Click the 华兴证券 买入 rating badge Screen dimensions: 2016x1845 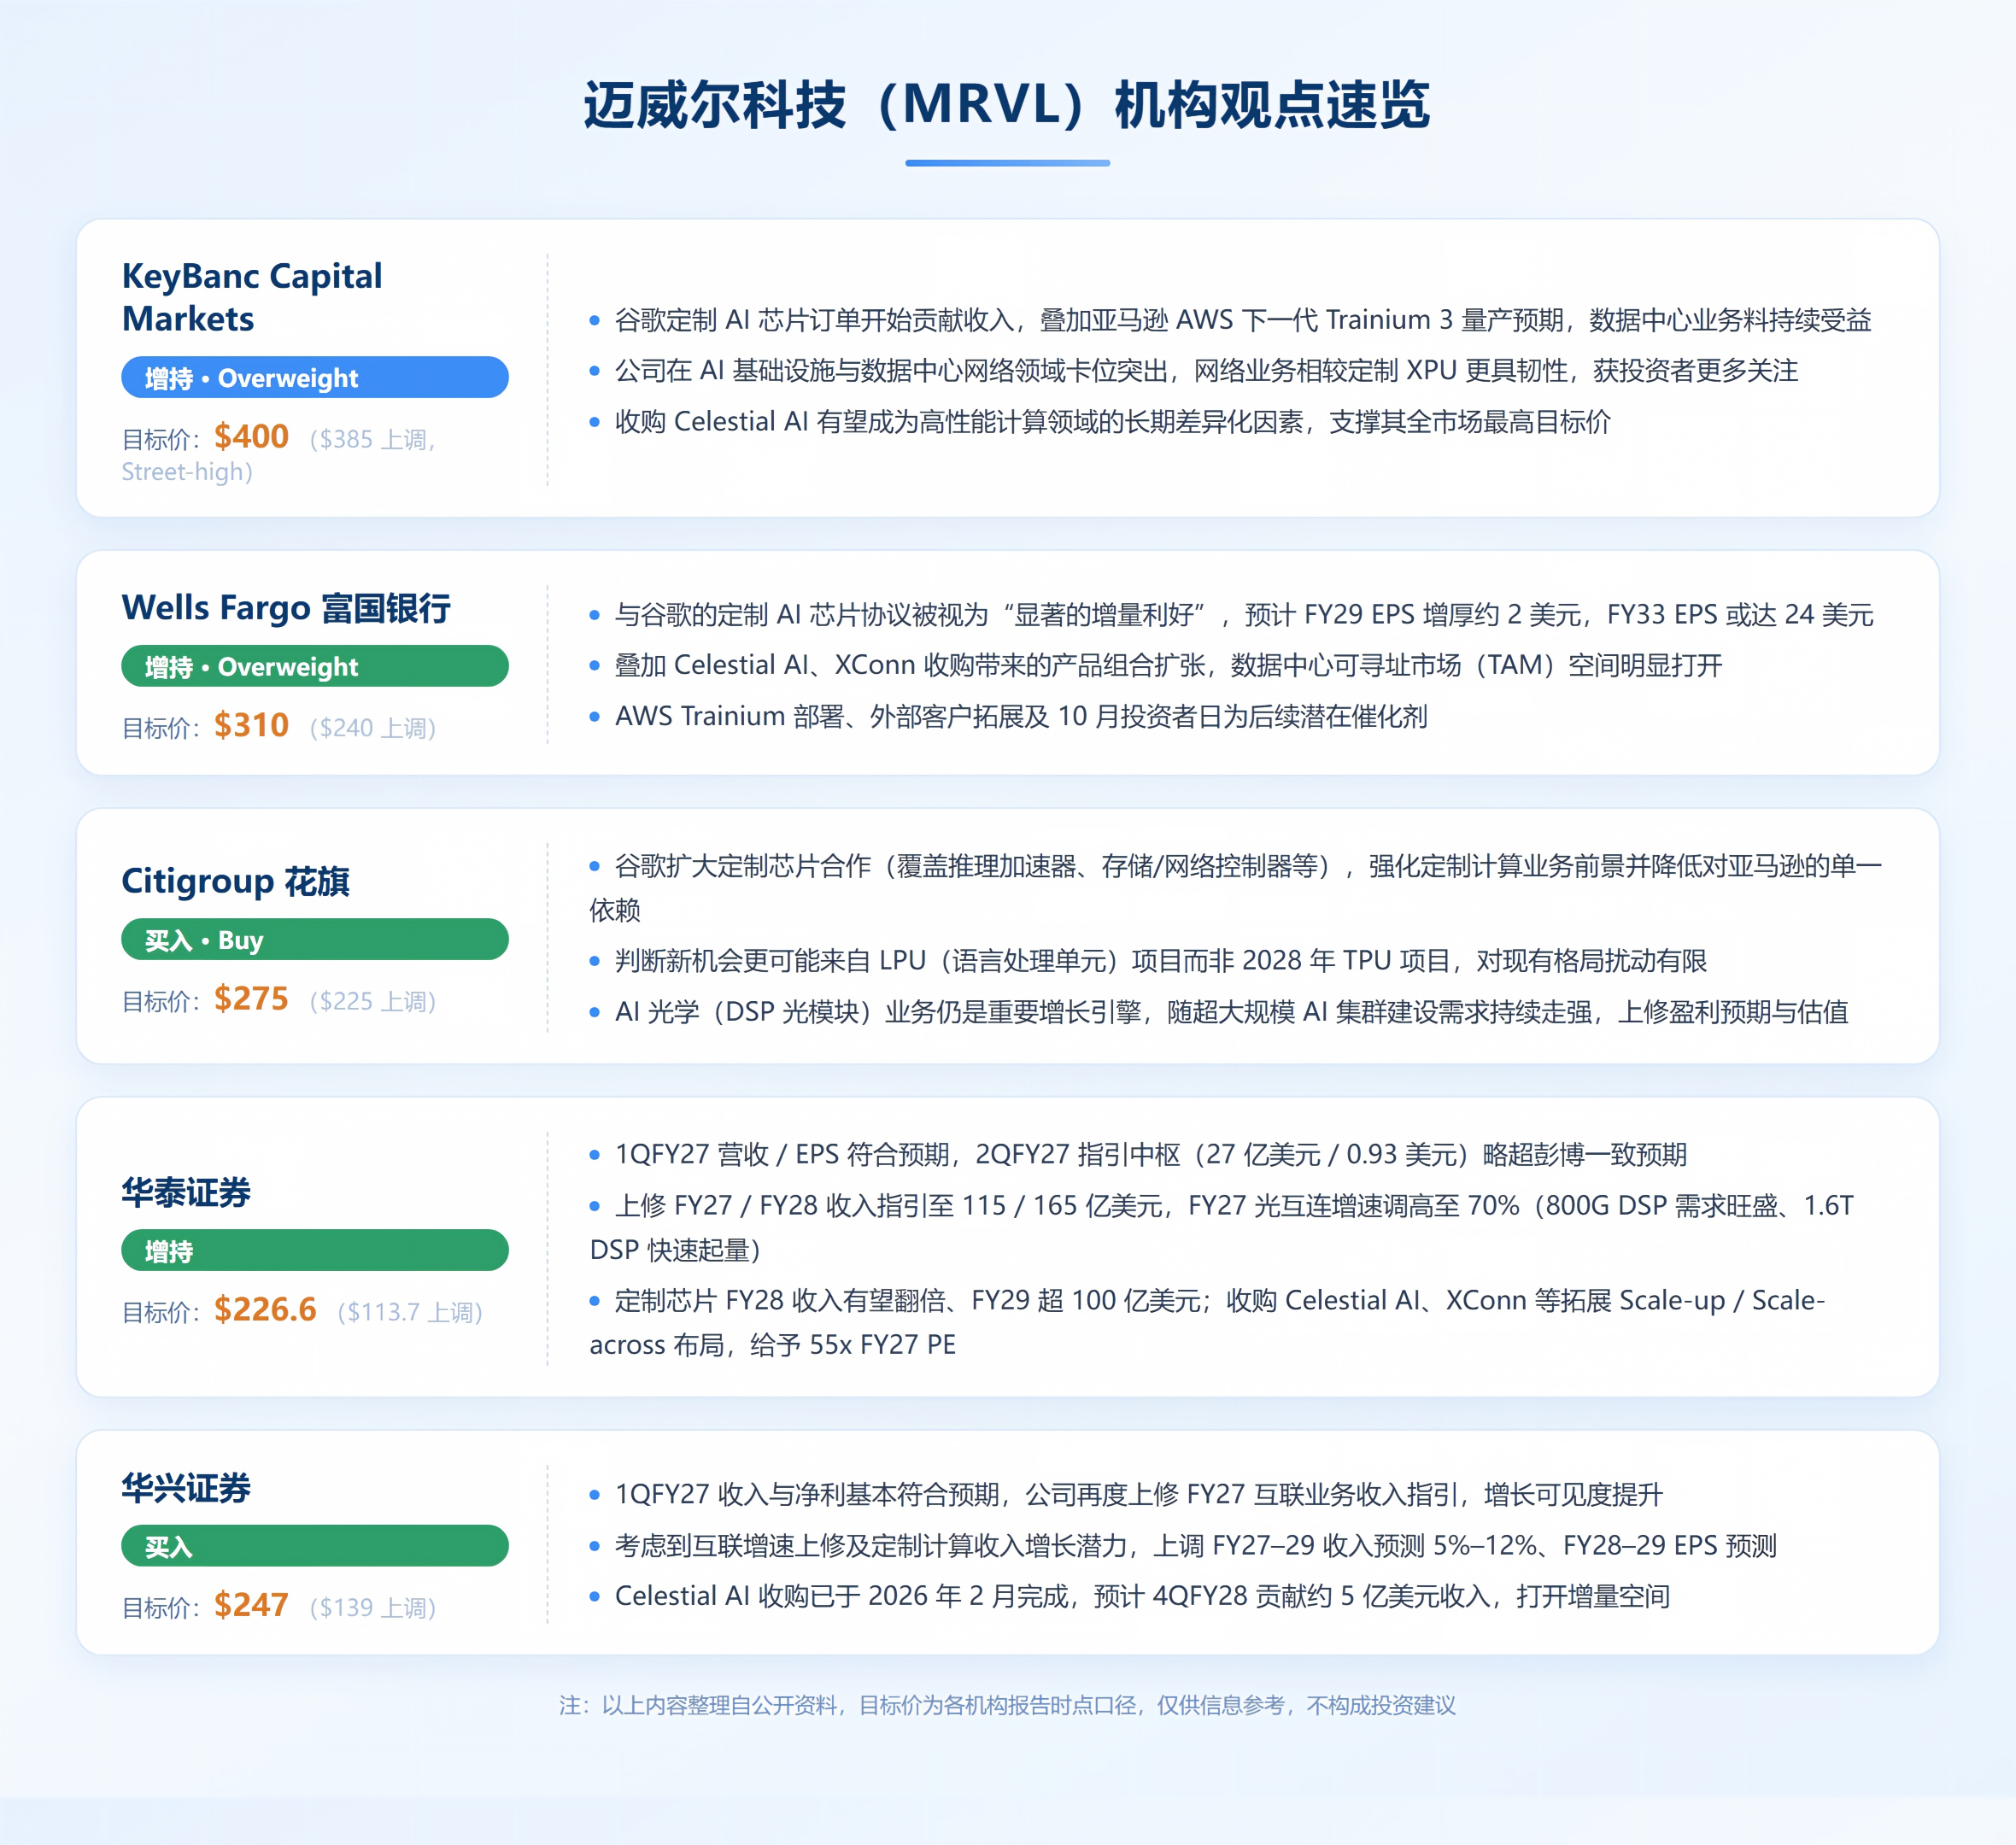pyautogui.click(x=315, y=1546)
